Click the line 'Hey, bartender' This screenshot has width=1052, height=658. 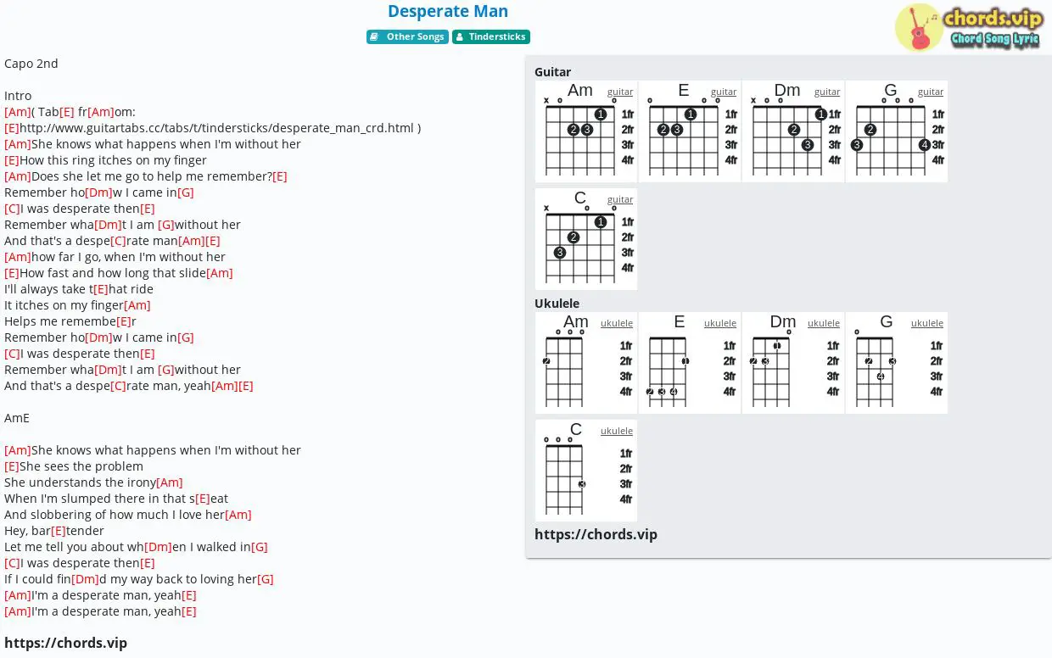click(x=54, y=531)
